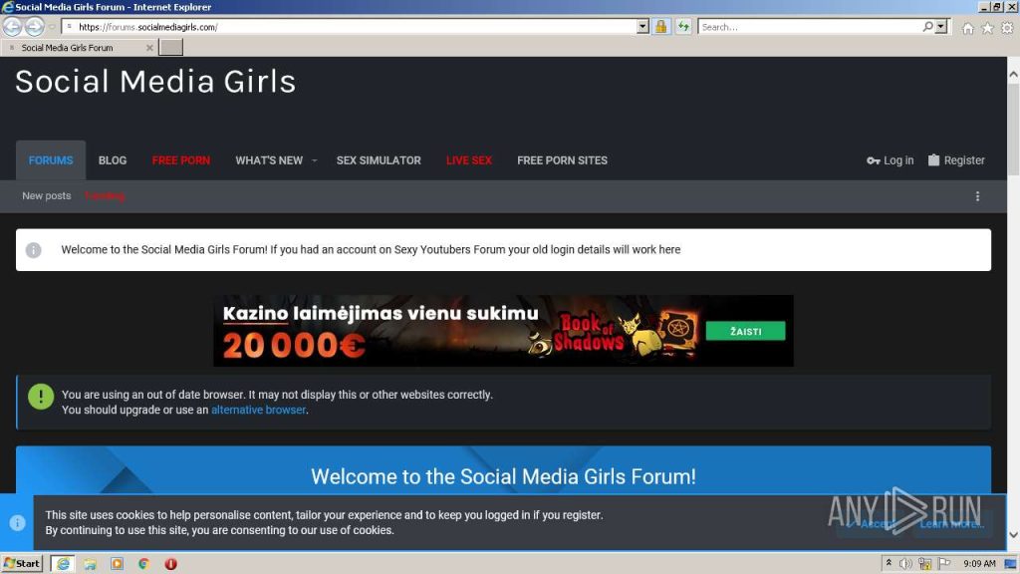The width and height of the screenshot is (1020, 574).
Task: Click the New posts link
Action: [x=46, y=196]
